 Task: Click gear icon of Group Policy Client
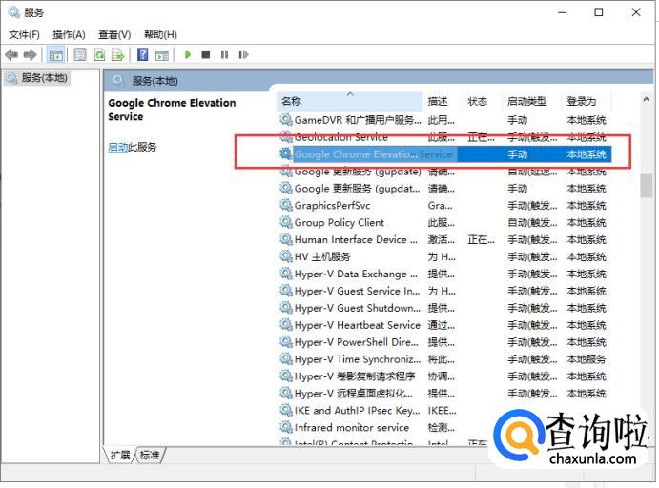point(286,222)
